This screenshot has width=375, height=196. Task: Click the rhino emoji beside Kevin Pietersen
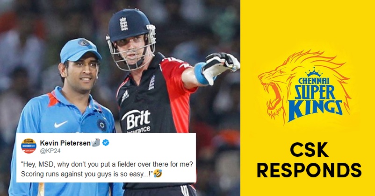pyautogui.click(x=96, y=142)
